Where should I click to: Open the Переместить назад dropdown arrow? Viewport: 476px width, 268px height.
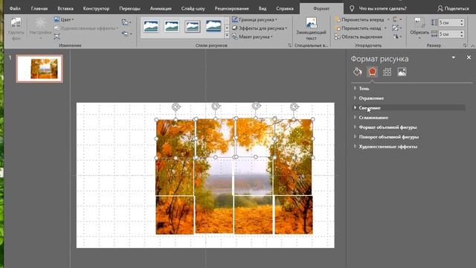click(385, 28)
